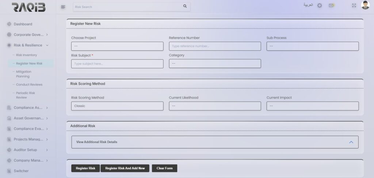Click the hamburger menu toggle icon
Viewport: 374px width, 178px height.
coord(63,7)
